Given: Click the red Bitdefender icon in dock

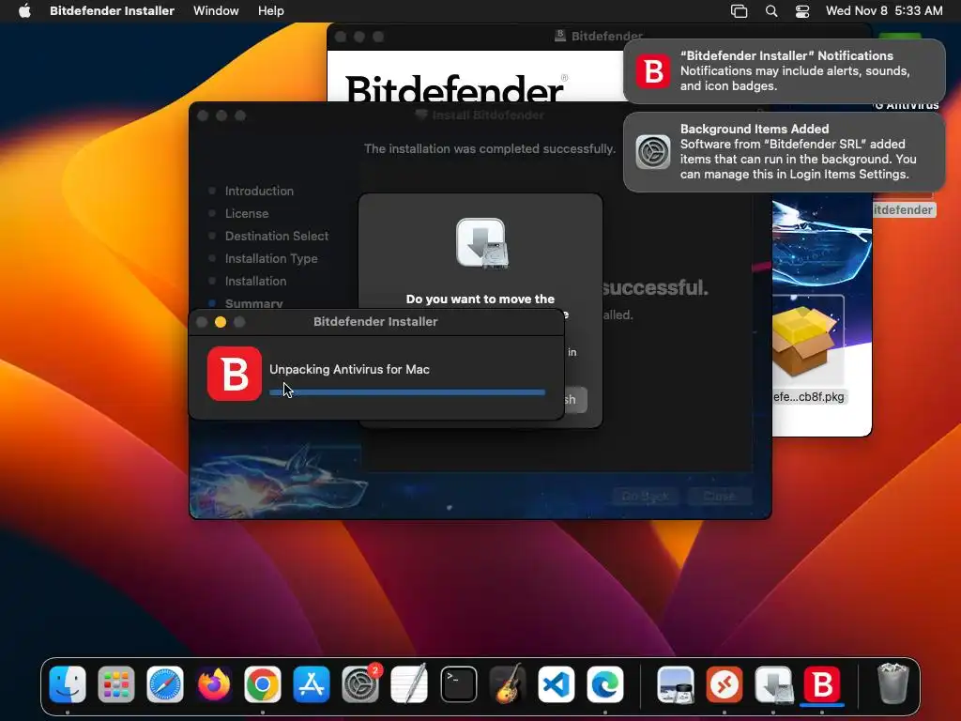Looking at the screenshot, I should tap(822, 684).
